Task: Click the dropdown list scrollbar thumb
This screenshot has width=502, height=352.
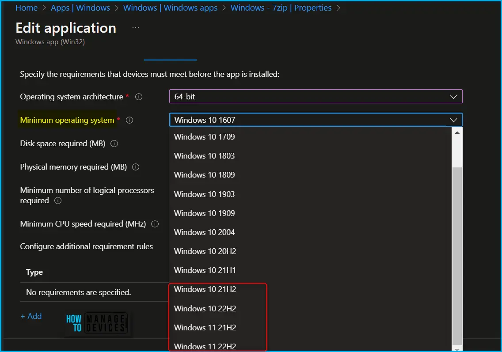Action: (457, 256)
